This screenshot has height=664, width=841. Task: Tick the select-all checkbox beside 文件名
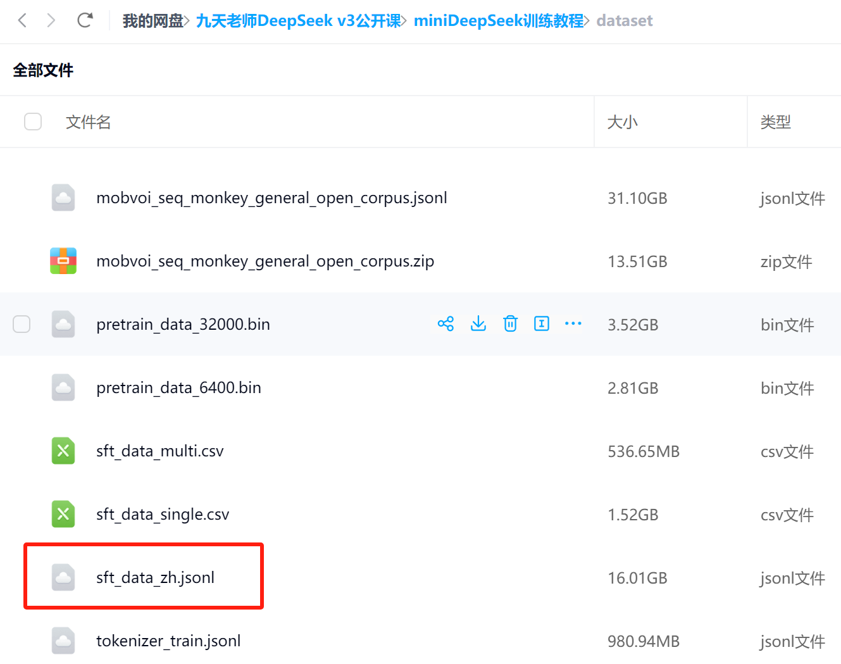[33, 122]
